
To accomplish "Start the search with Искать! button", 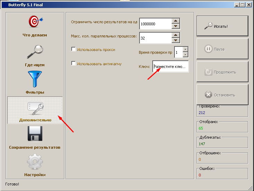I will [222, 26].
